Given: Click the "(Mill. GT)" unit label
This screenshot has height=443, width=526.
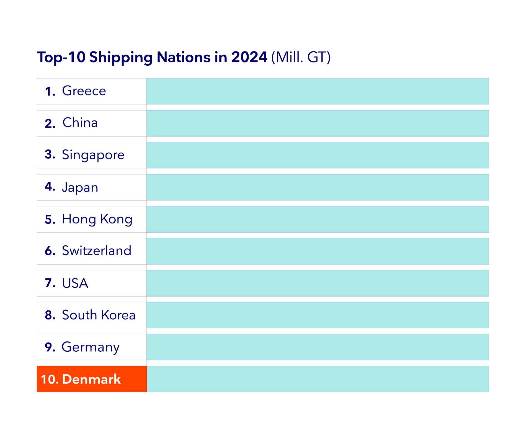Looking at the screenshot, I should coord(301,57).
